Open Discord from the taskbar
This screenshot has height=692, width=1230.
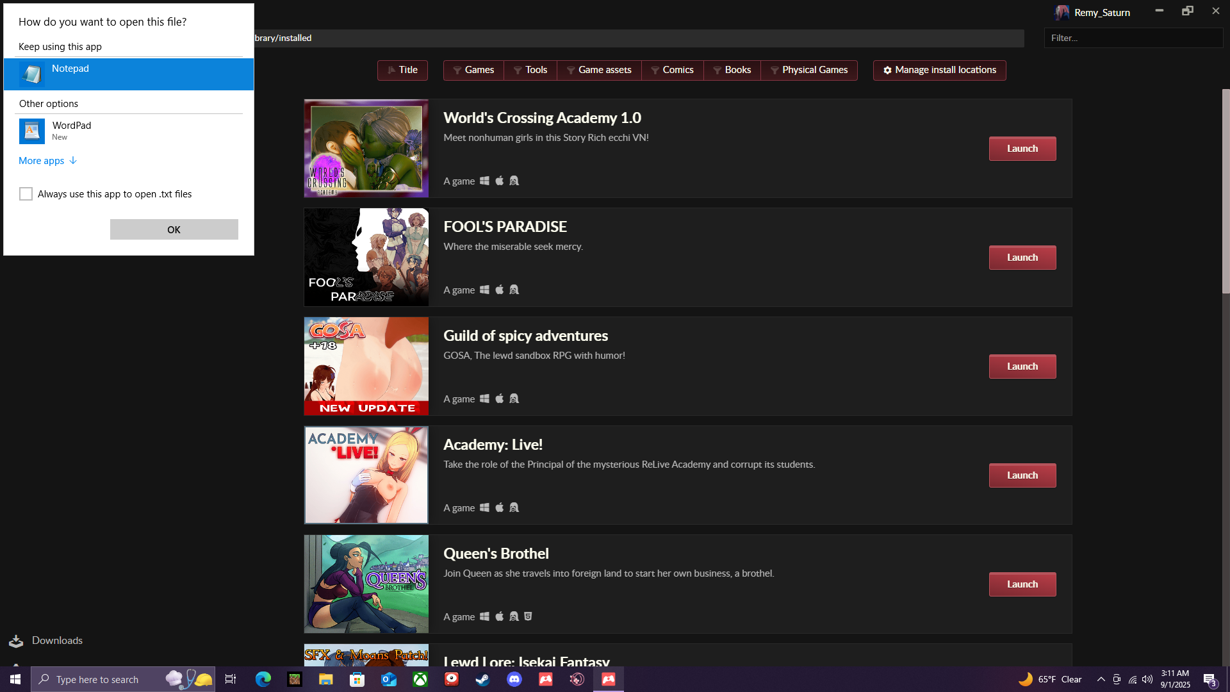point(514,679)
